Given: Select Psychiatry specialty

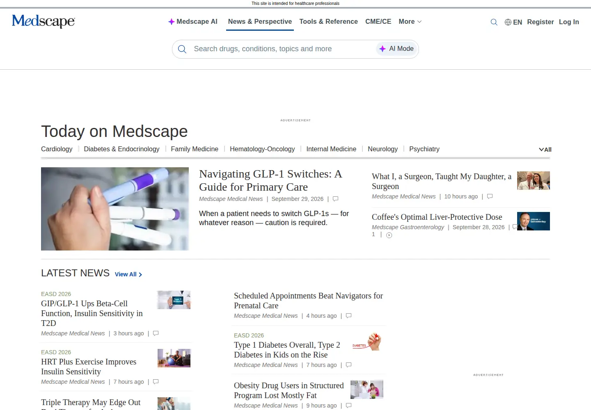Looking at the screenshot, I should coord(424,149).
